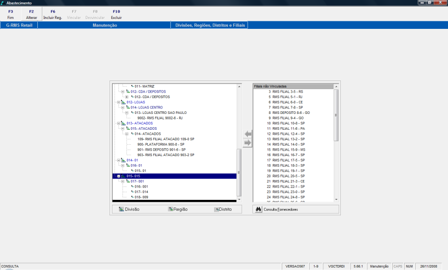Click the Filiais não Vinculadas column header
This screenshot has width=448, height=270.
pyautogui.click(x=293, y=86)
